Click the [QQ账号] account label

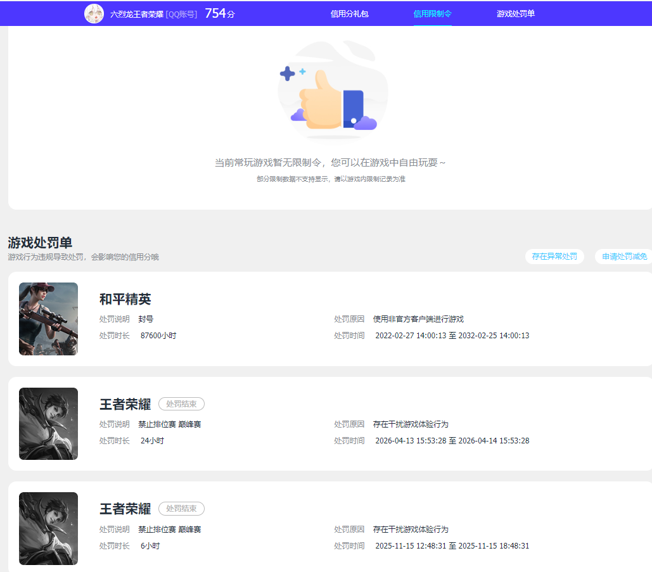[181, 15]
